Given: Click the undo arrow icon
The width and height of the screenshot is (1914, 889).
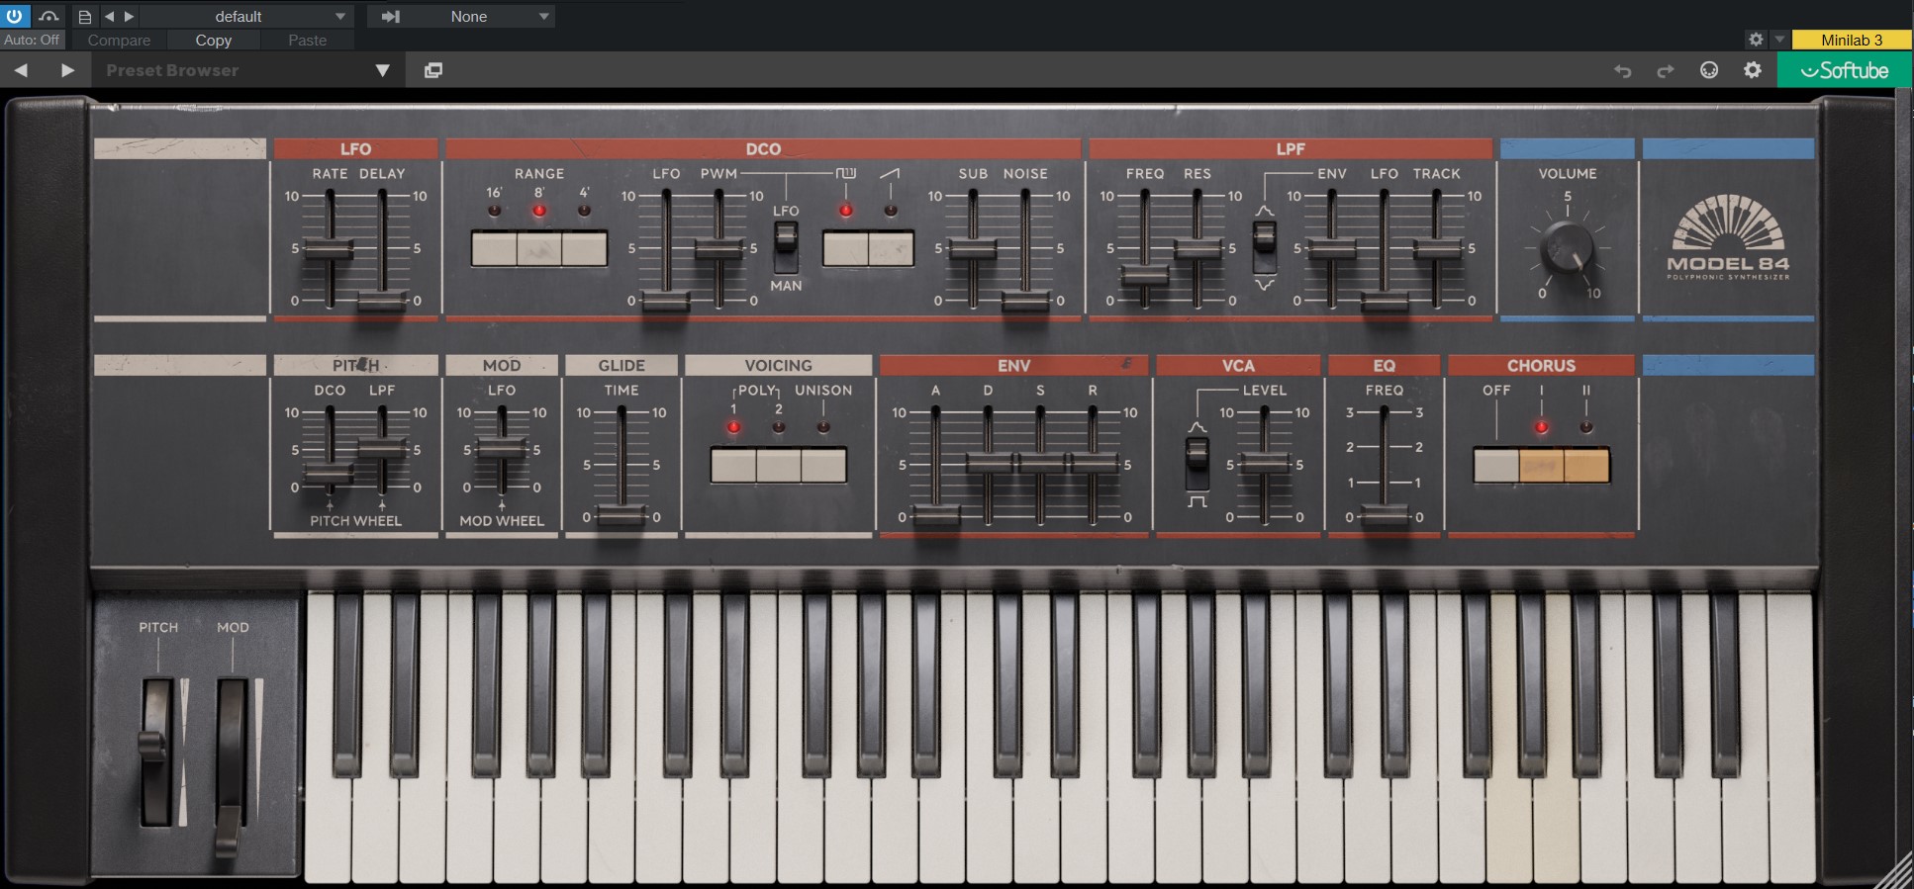Looking at the screenshot, I should coord(1623,70).
